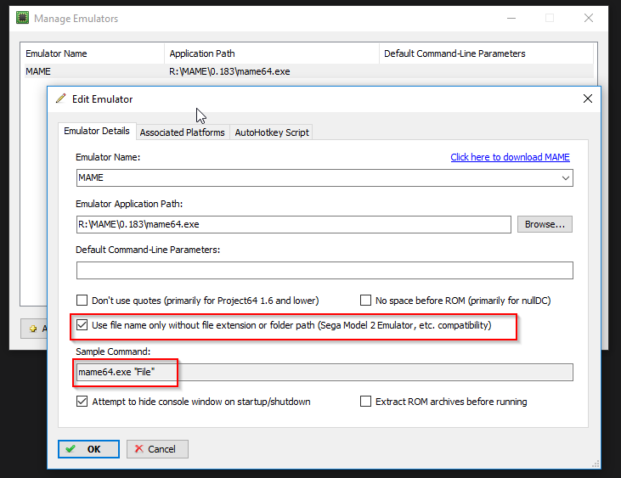621x478 pixels.
Task: Click R:\MAME\0.183\mame64.exe cell in the list
Action: tap(229, 71)
